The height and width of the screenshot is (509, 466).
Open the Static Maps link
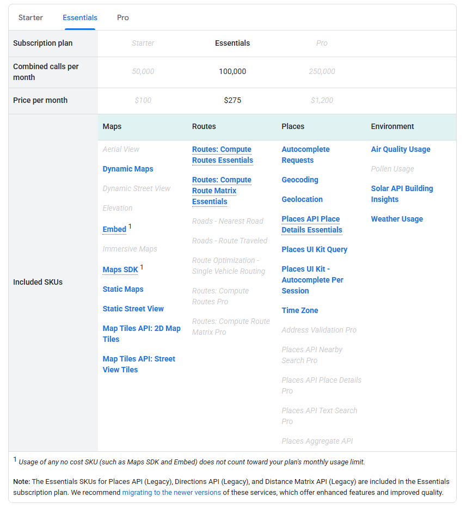[122, 289]
